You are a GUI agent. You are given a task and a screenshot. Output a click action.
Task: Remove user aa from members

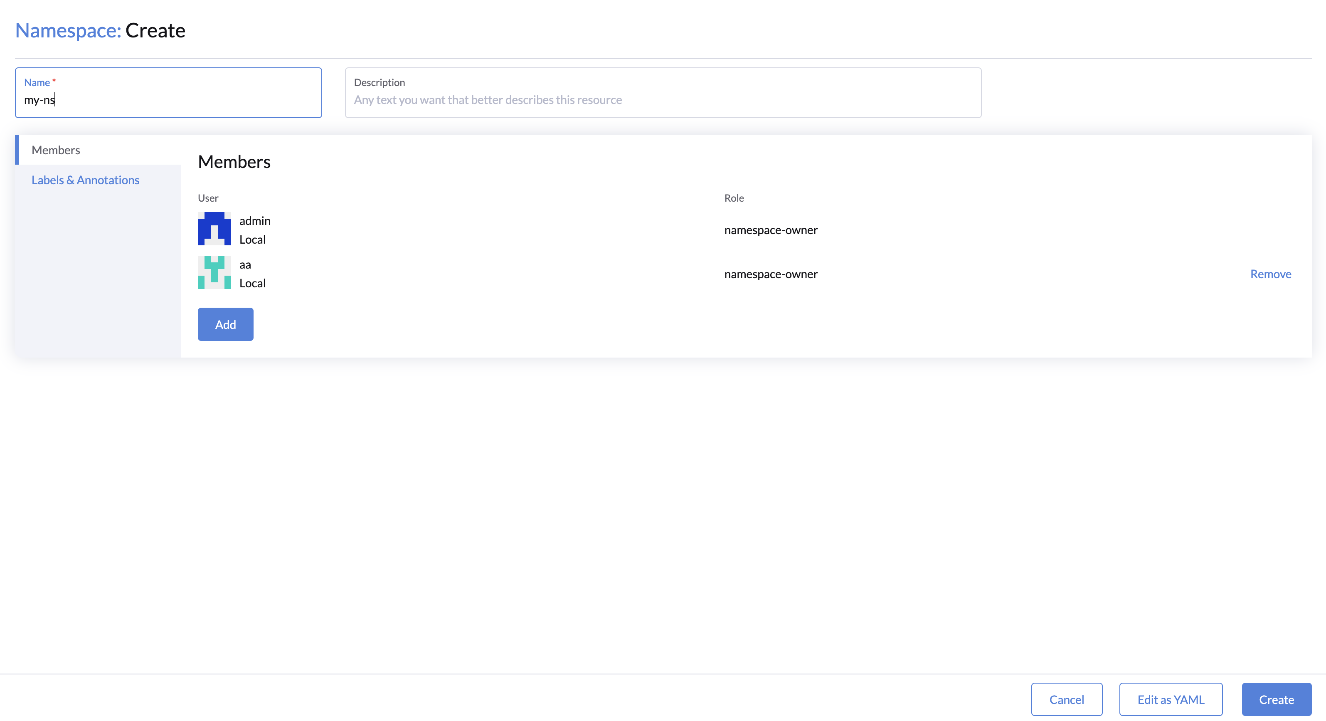click(1271, 274)
